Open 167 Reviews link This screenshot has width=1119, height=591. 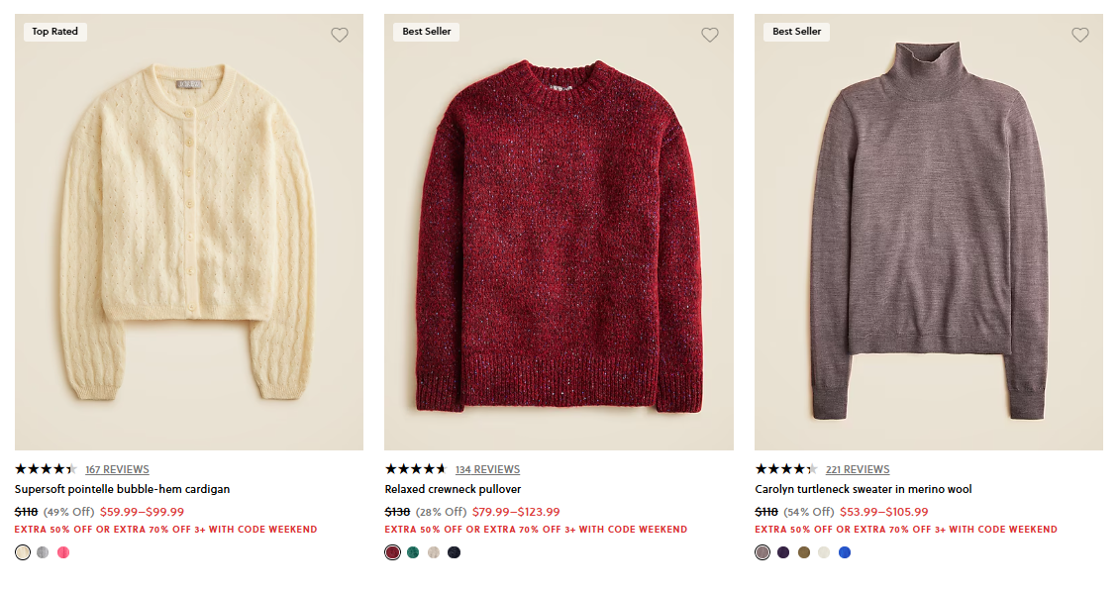click(x=117, y=469)
